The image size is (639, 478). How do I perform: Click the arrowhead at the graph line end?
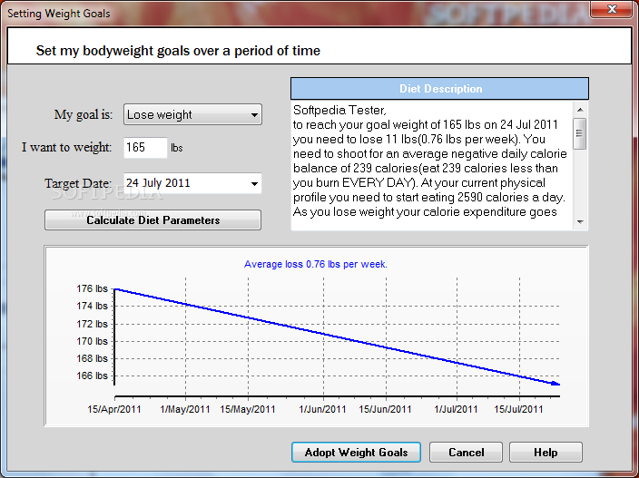556,383
